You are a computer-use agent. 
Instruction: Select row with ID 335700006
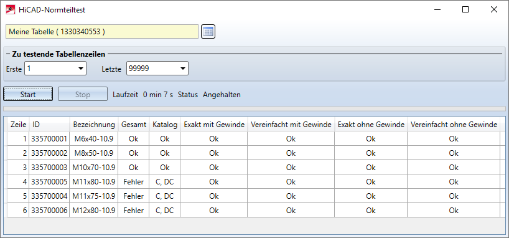(x=253, y=211)
